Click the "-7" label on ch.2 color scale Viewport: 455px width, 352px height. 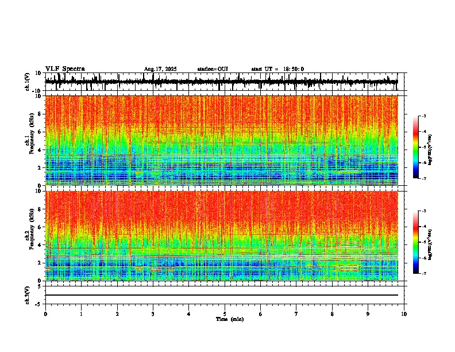(423, 273)
